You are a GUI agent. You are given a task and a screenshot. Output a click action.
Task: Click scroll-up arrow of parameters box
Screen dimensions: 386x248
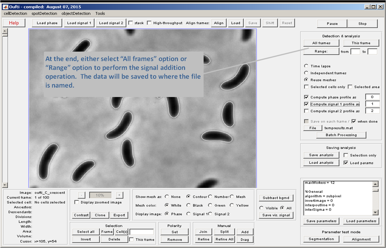[x=375, y=184]
